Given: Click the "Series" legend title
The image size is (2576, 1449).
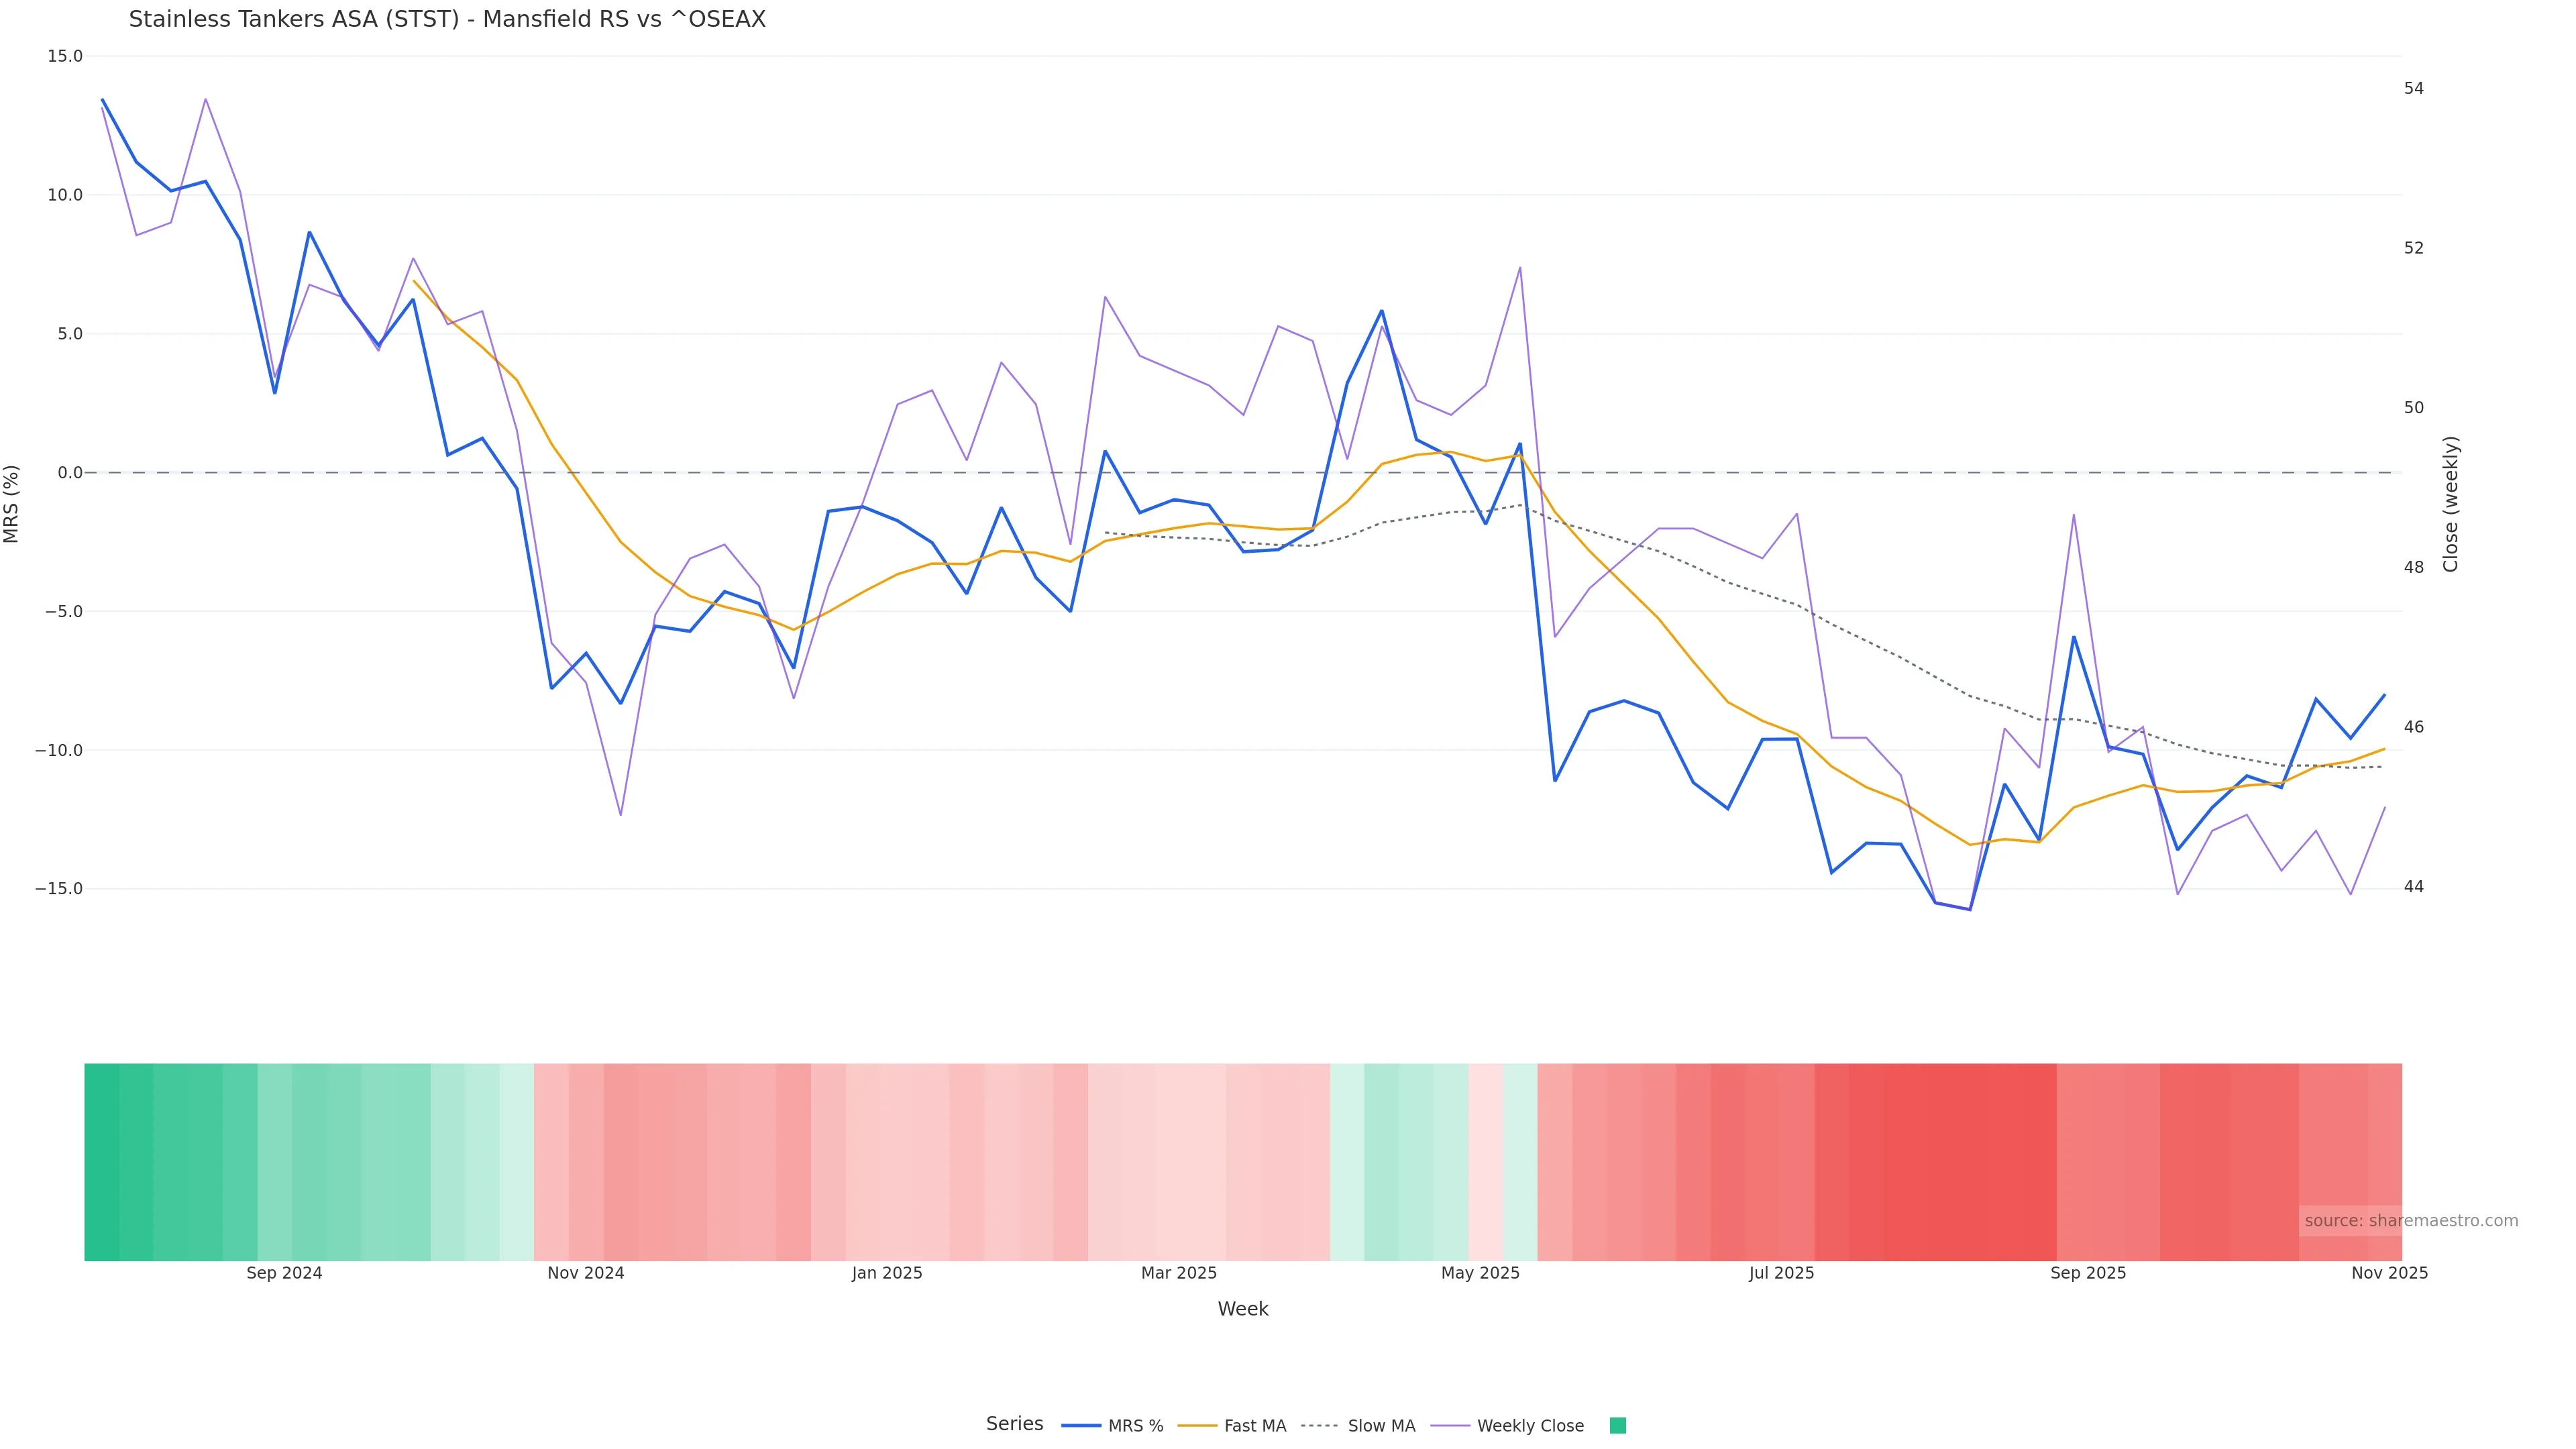Looking at the screenshot, I should tap(1014, 1424).
